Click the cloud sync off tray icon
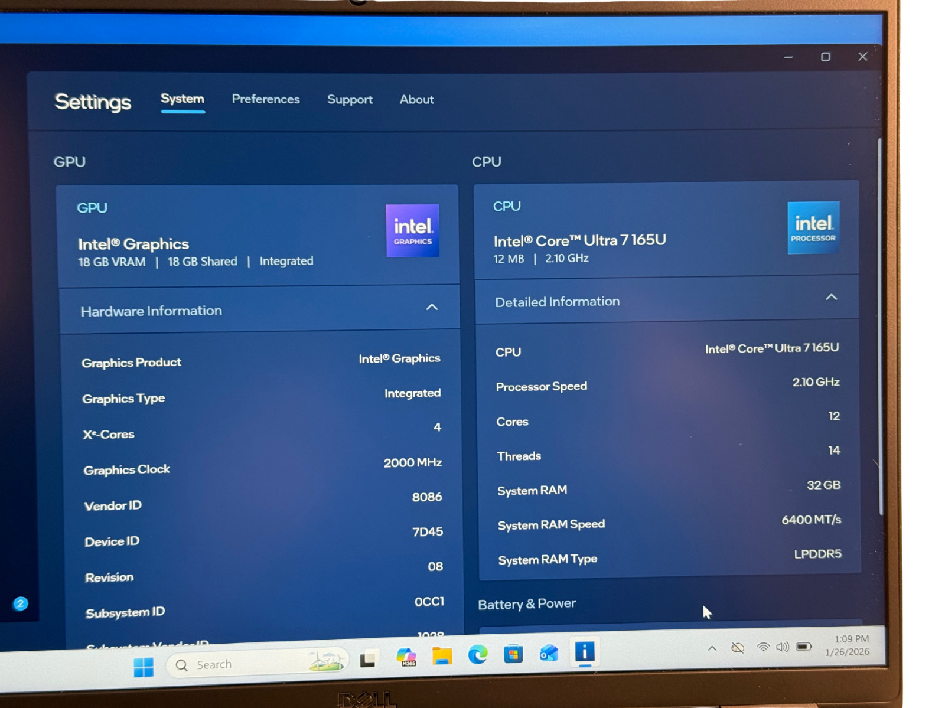The image size is (945, 708). [x=738, y=648]
